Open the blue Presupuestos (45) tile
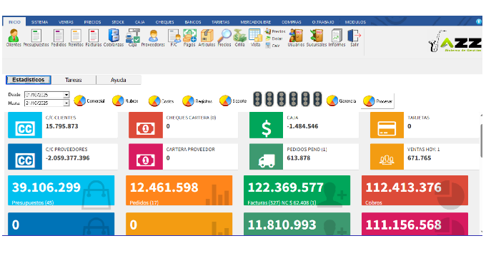 click(x=61, y=190)
